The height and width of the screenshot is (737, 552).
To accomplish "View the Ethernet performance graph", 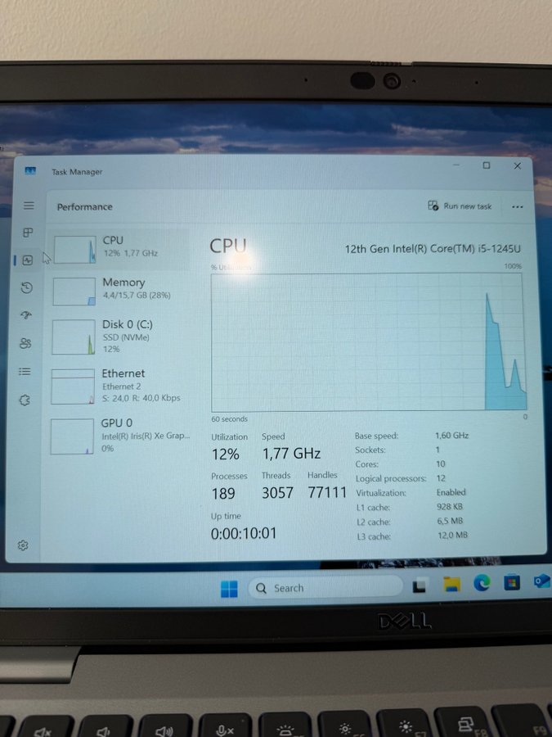I will pyautogui.click(x=117, y=385).
